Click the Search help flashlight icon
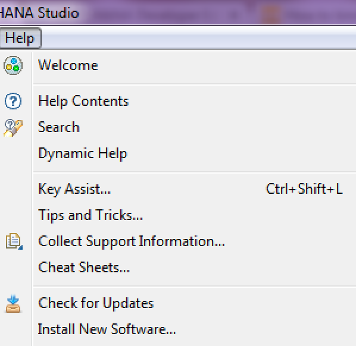The image size is (356, 346). coord(13,128)
